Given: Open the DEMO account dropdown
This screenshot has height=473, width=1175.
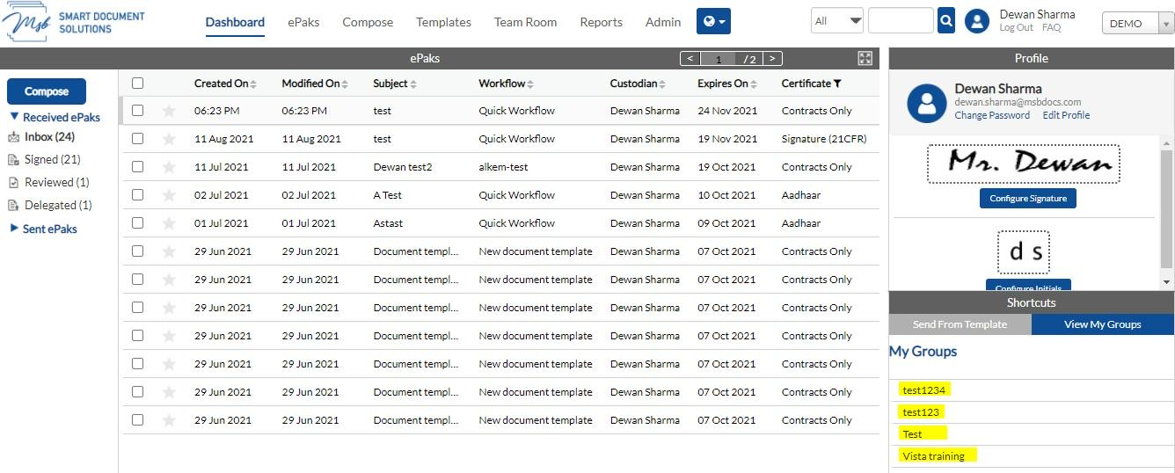Looking at the screenshot, I should coord(1137,24).
